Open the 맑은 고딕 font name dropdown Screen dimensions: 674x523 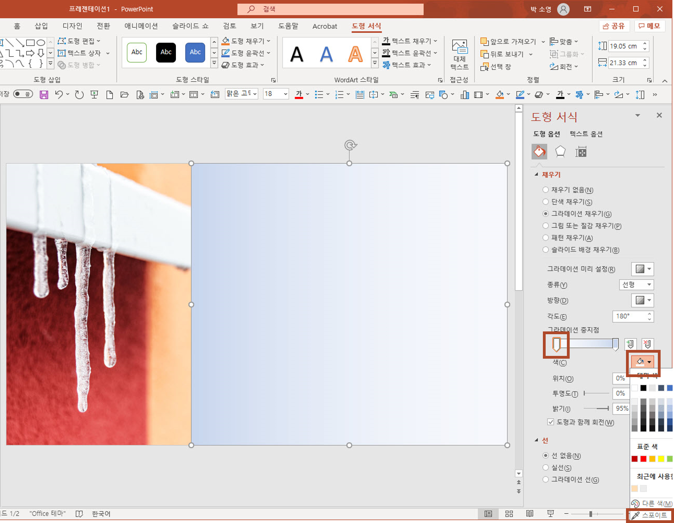click(x=255, y=94)
